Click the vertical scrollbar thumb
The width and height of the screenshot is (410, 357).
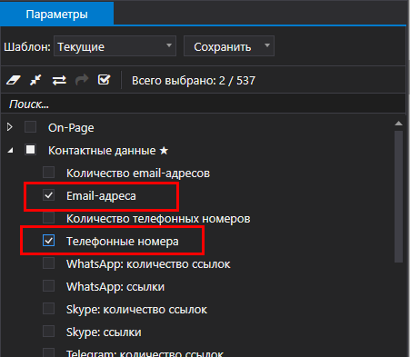[399, 196]
